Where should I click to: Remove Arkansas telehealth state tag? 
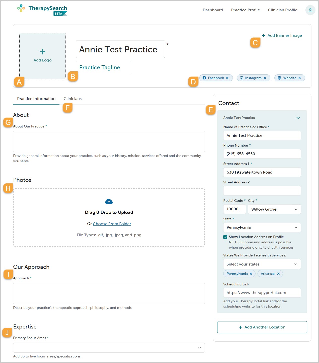[x=278, y=274]
